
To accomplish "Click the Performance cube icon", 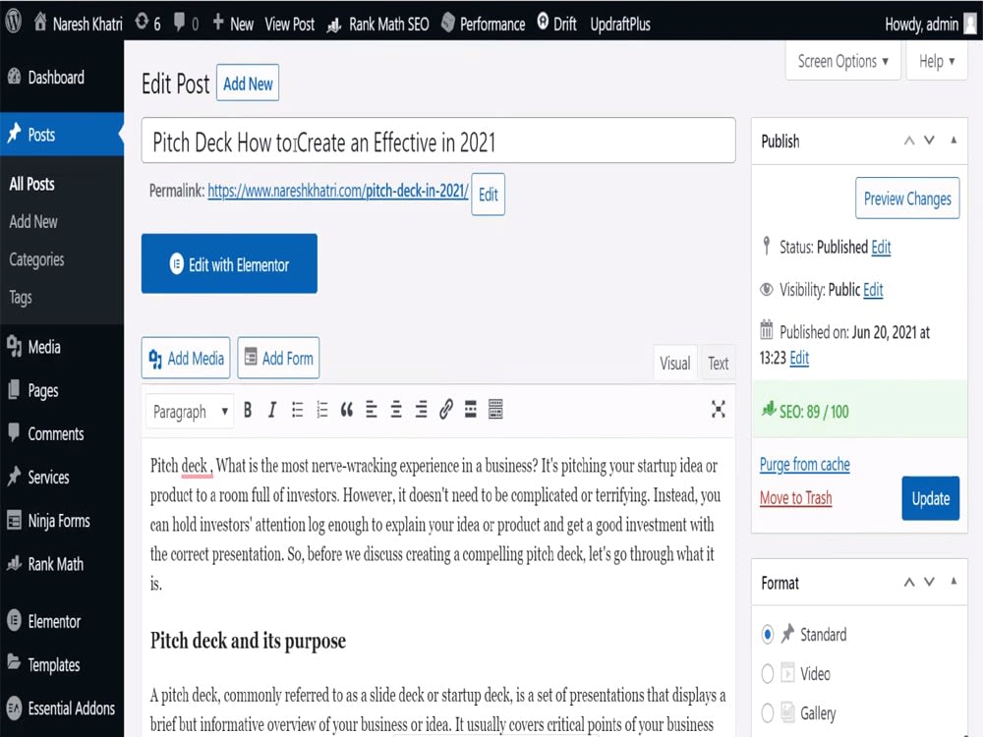I will point(447,24).
